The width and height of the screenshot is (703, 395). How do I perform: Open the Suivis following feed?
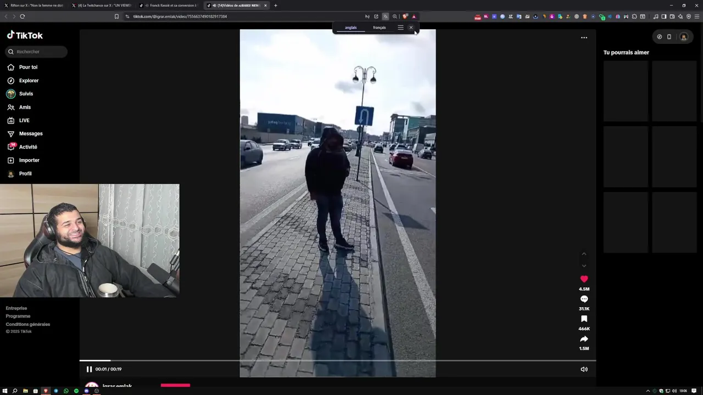point(20,94)
